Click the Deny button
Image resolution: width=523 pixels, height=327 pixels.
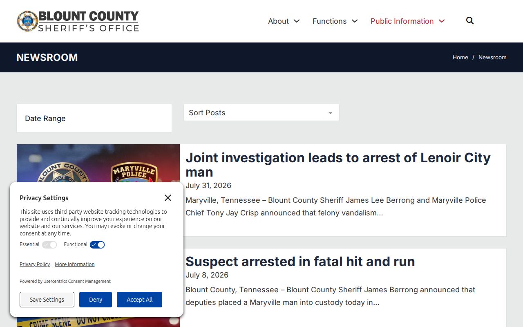(96, 300)
